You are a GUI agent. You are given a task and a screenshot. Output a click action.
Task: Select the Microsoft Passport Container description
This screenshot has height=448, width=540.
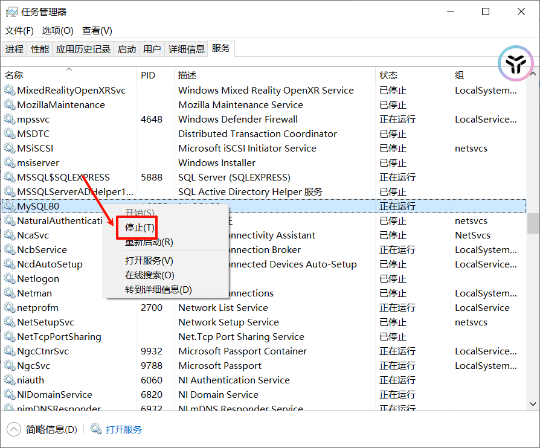click(242, 351)
